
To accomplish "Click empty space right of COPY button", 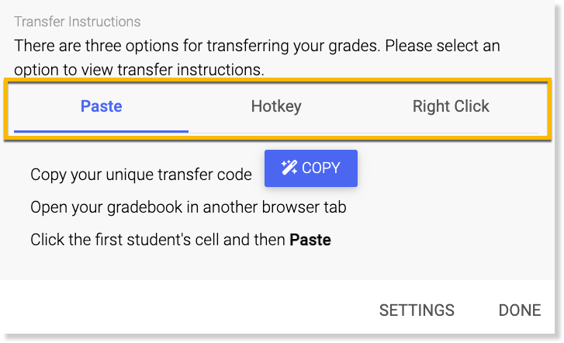I will [450, 168].
